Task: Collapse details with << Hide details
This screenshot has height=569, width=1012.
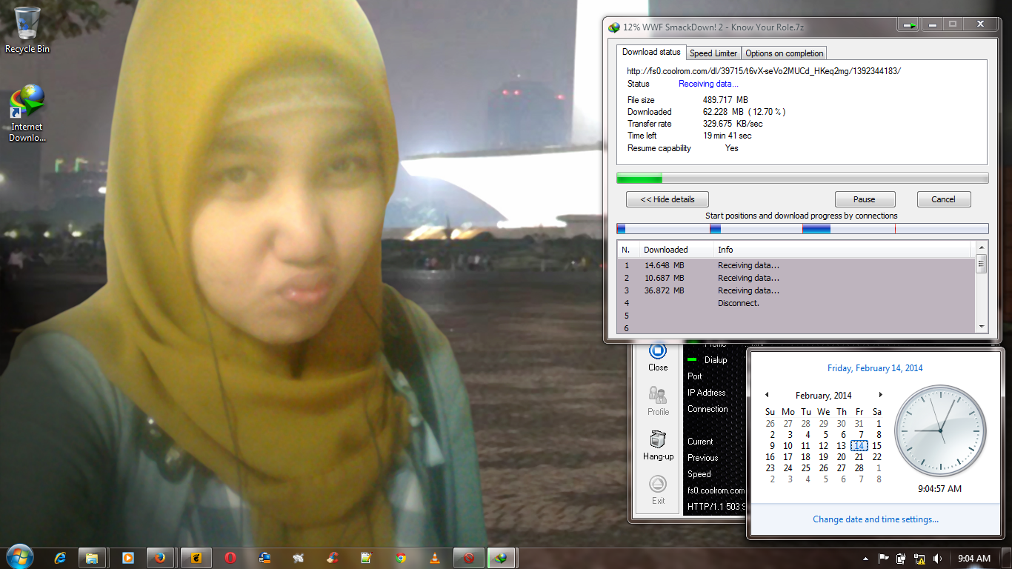Action: coord(668,199)
